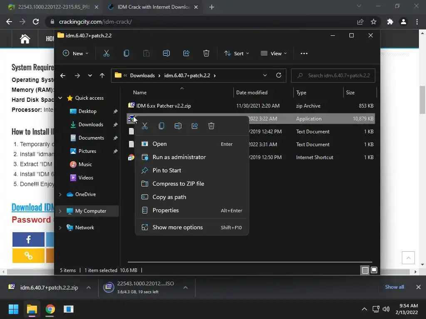Select Open in context menu
The image size is (426, 319).
192,144
